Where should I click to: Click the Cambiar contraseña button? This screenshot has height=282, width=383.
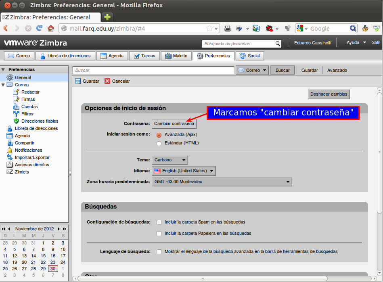tap(174, 123)
